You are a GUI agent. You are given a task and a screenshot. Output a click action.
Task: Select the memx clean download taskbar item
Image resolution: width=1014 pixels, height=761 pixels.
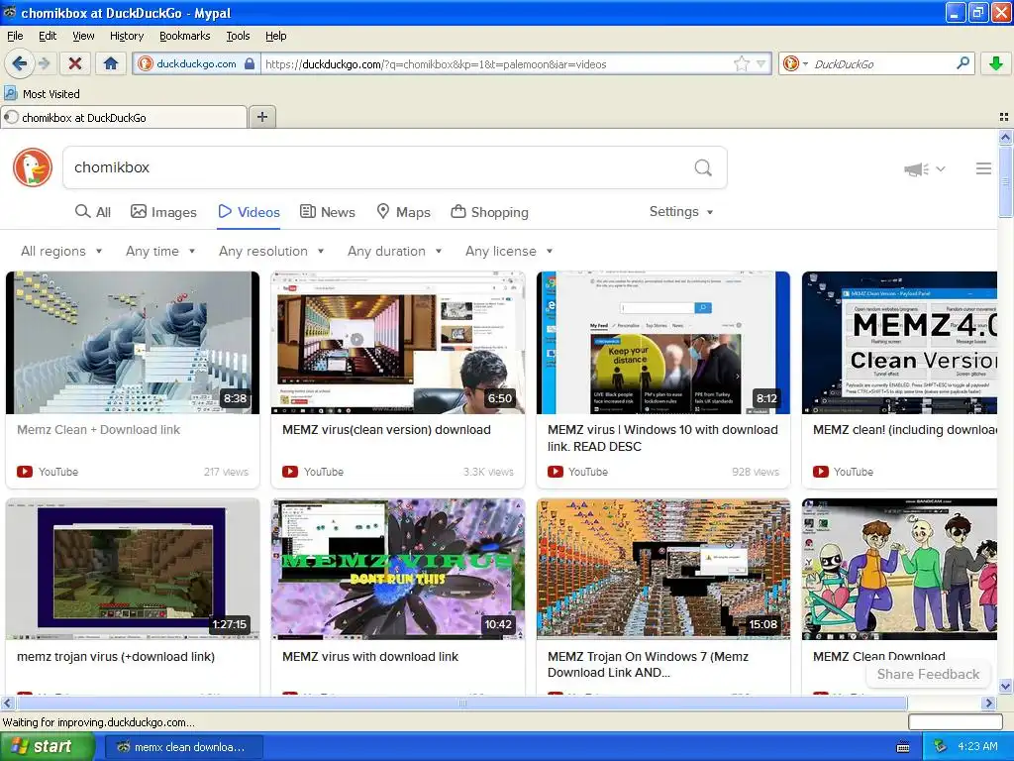(183, 747)
